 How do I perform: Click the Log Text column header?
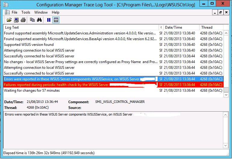(x=81, y=27)
